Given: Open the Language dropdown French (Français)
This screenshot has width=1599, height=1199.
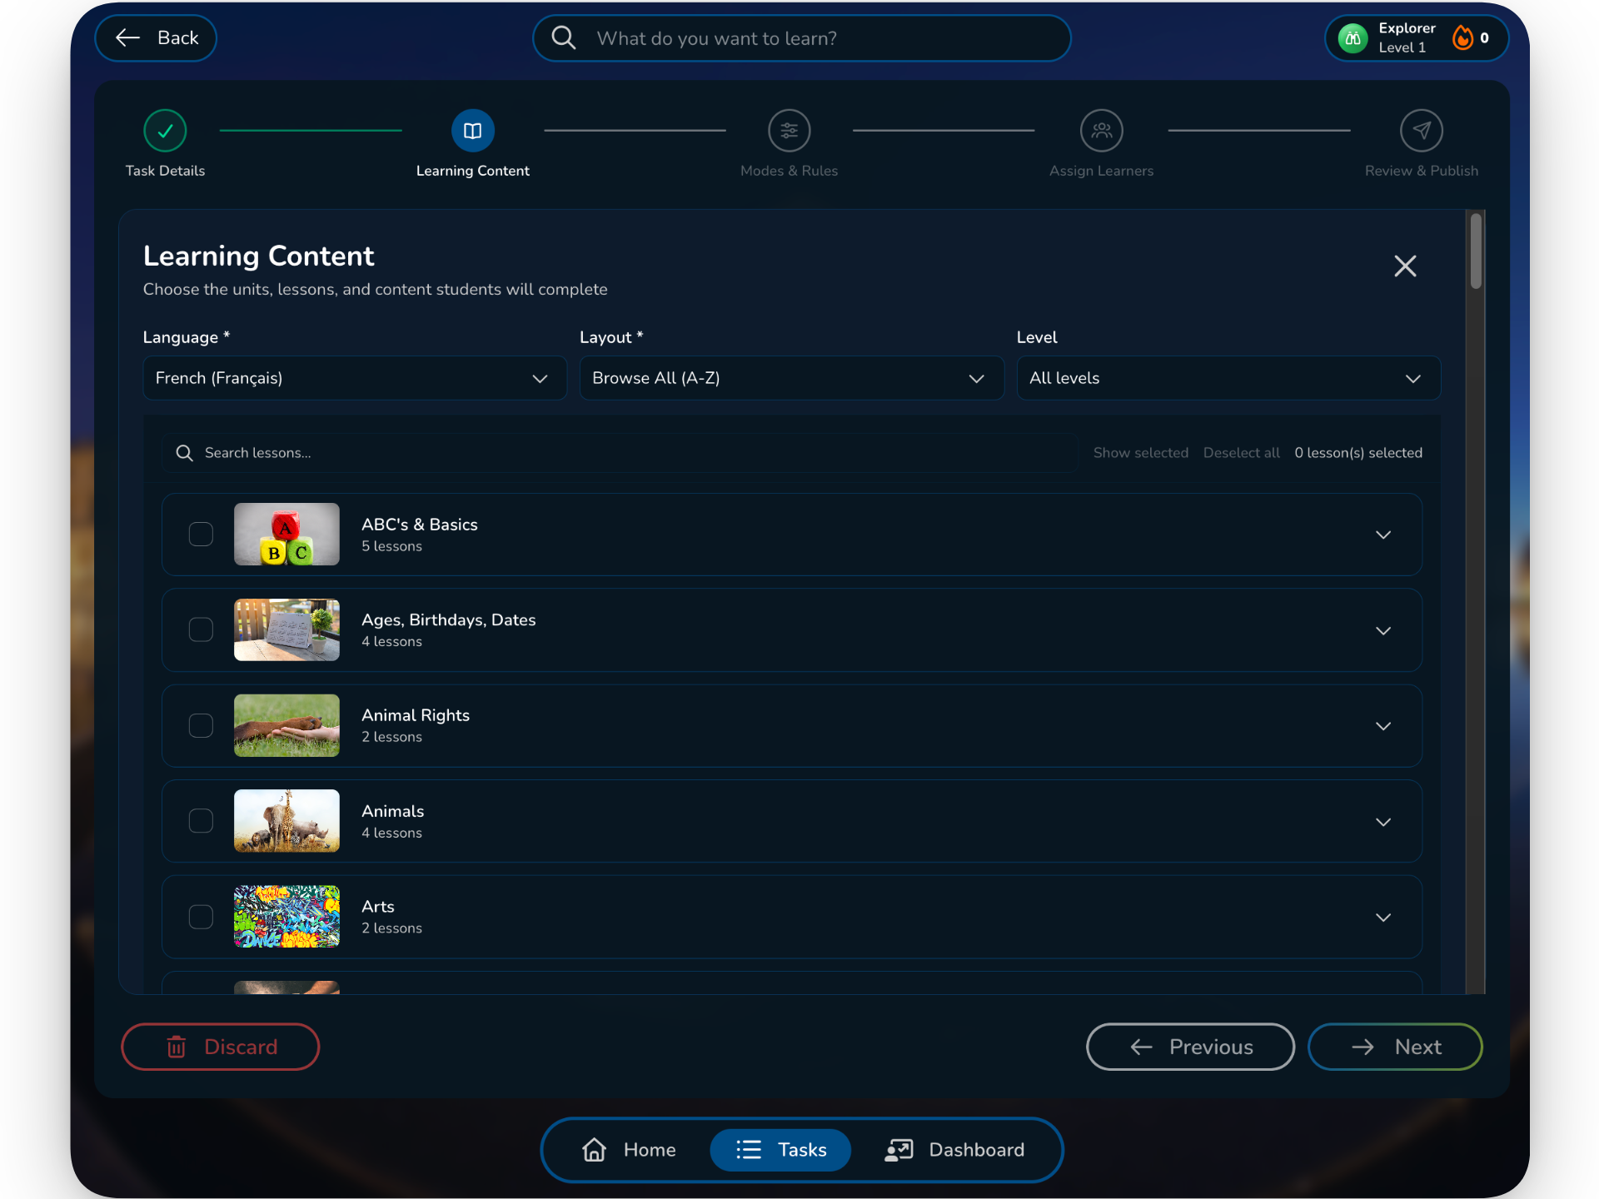Looking at the screenshot, I should point(355,378).
